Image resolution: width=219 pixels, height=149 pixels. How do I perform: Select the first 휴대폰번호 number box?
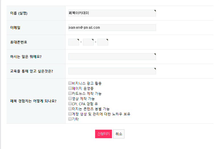tap(73, 42)
